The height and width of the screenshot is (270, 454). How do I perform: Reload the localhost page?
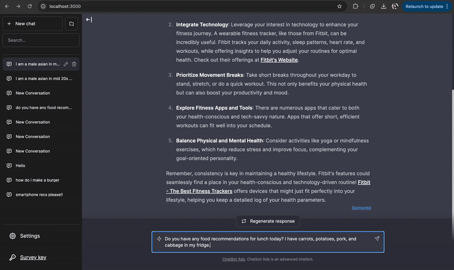coord(30,6)
